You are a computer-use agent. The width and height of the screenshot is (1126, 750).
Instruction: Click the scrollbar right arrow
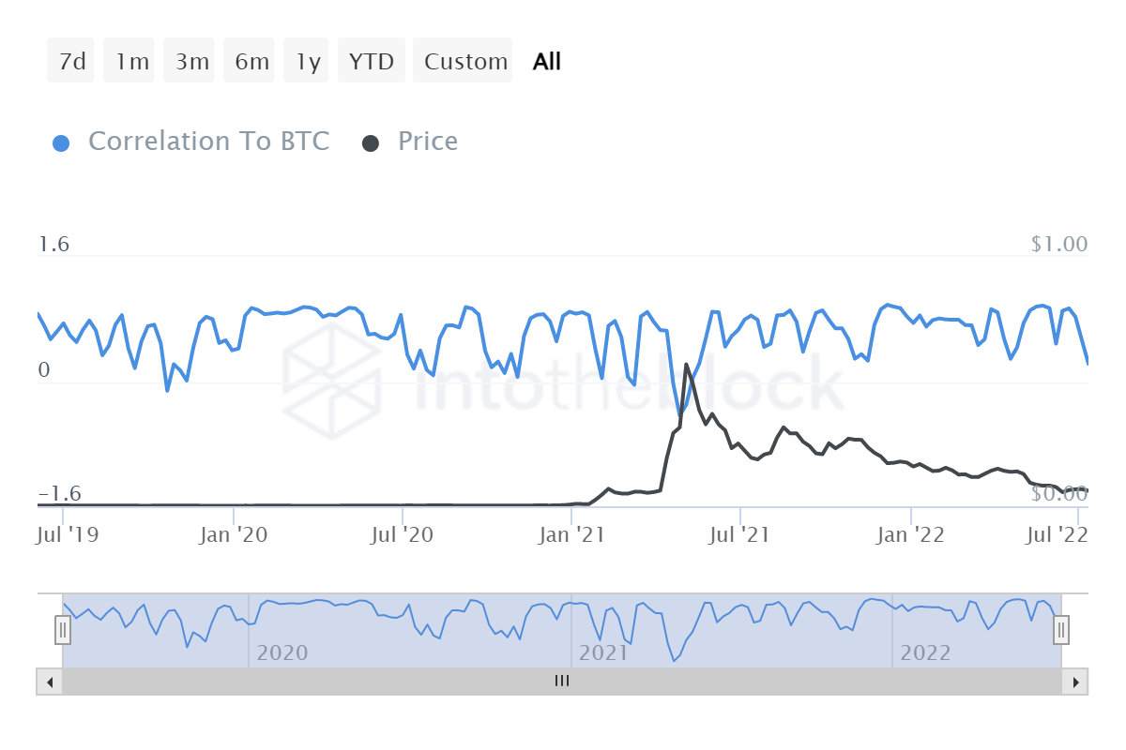coord(1075,682)
